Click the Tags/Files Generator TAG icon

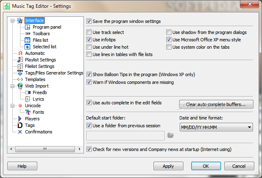click(x=20, y=73)
